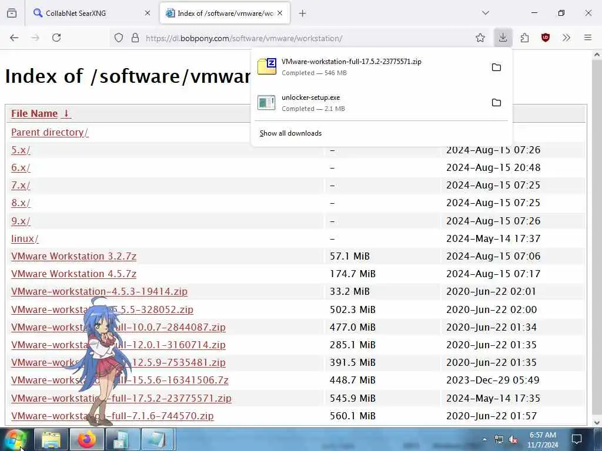Click the forward navigation arrow
Screen dimensions: 602x451
(35, 38)
